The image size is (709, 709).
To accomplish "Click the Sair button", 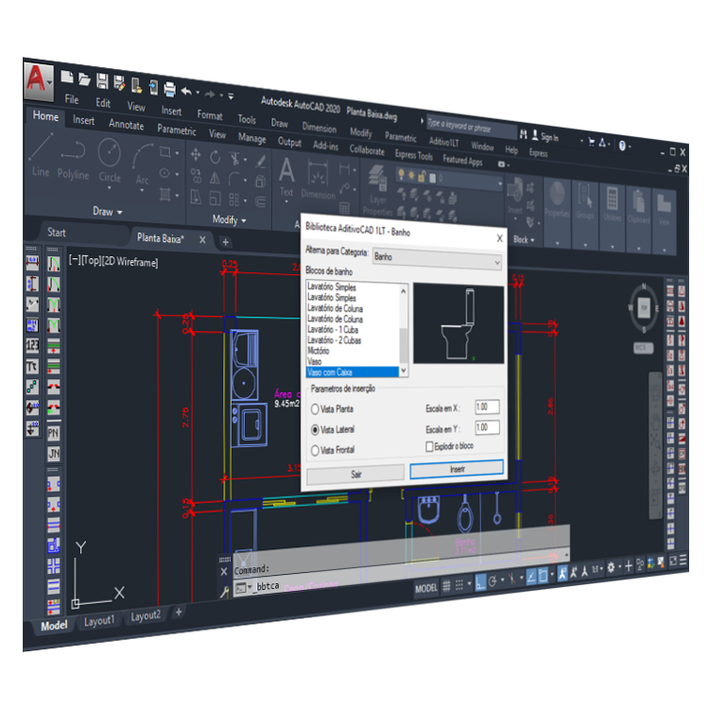I will 355,474.
